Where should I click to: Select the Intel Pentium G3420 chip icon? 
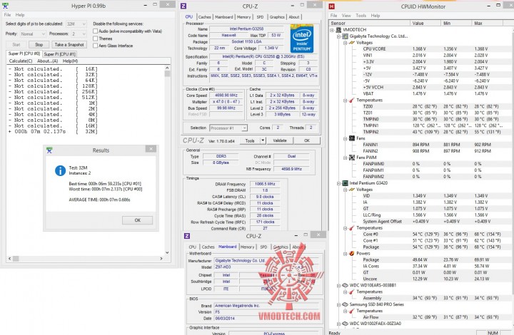click(x=346, y=183)
